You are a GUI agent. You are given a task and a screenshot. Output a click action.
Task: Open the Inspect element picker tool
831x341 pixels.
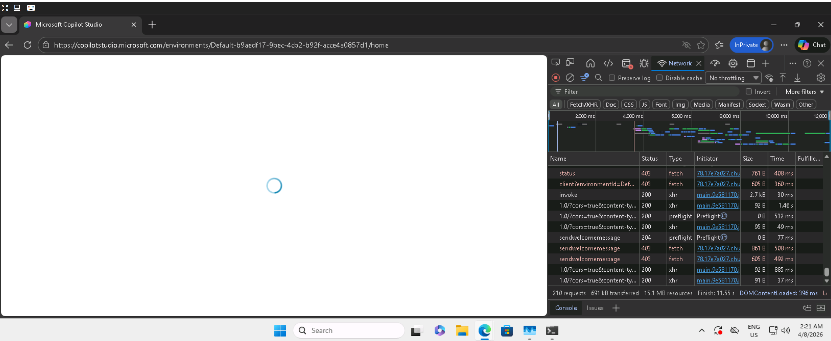(x=556, y=63)
